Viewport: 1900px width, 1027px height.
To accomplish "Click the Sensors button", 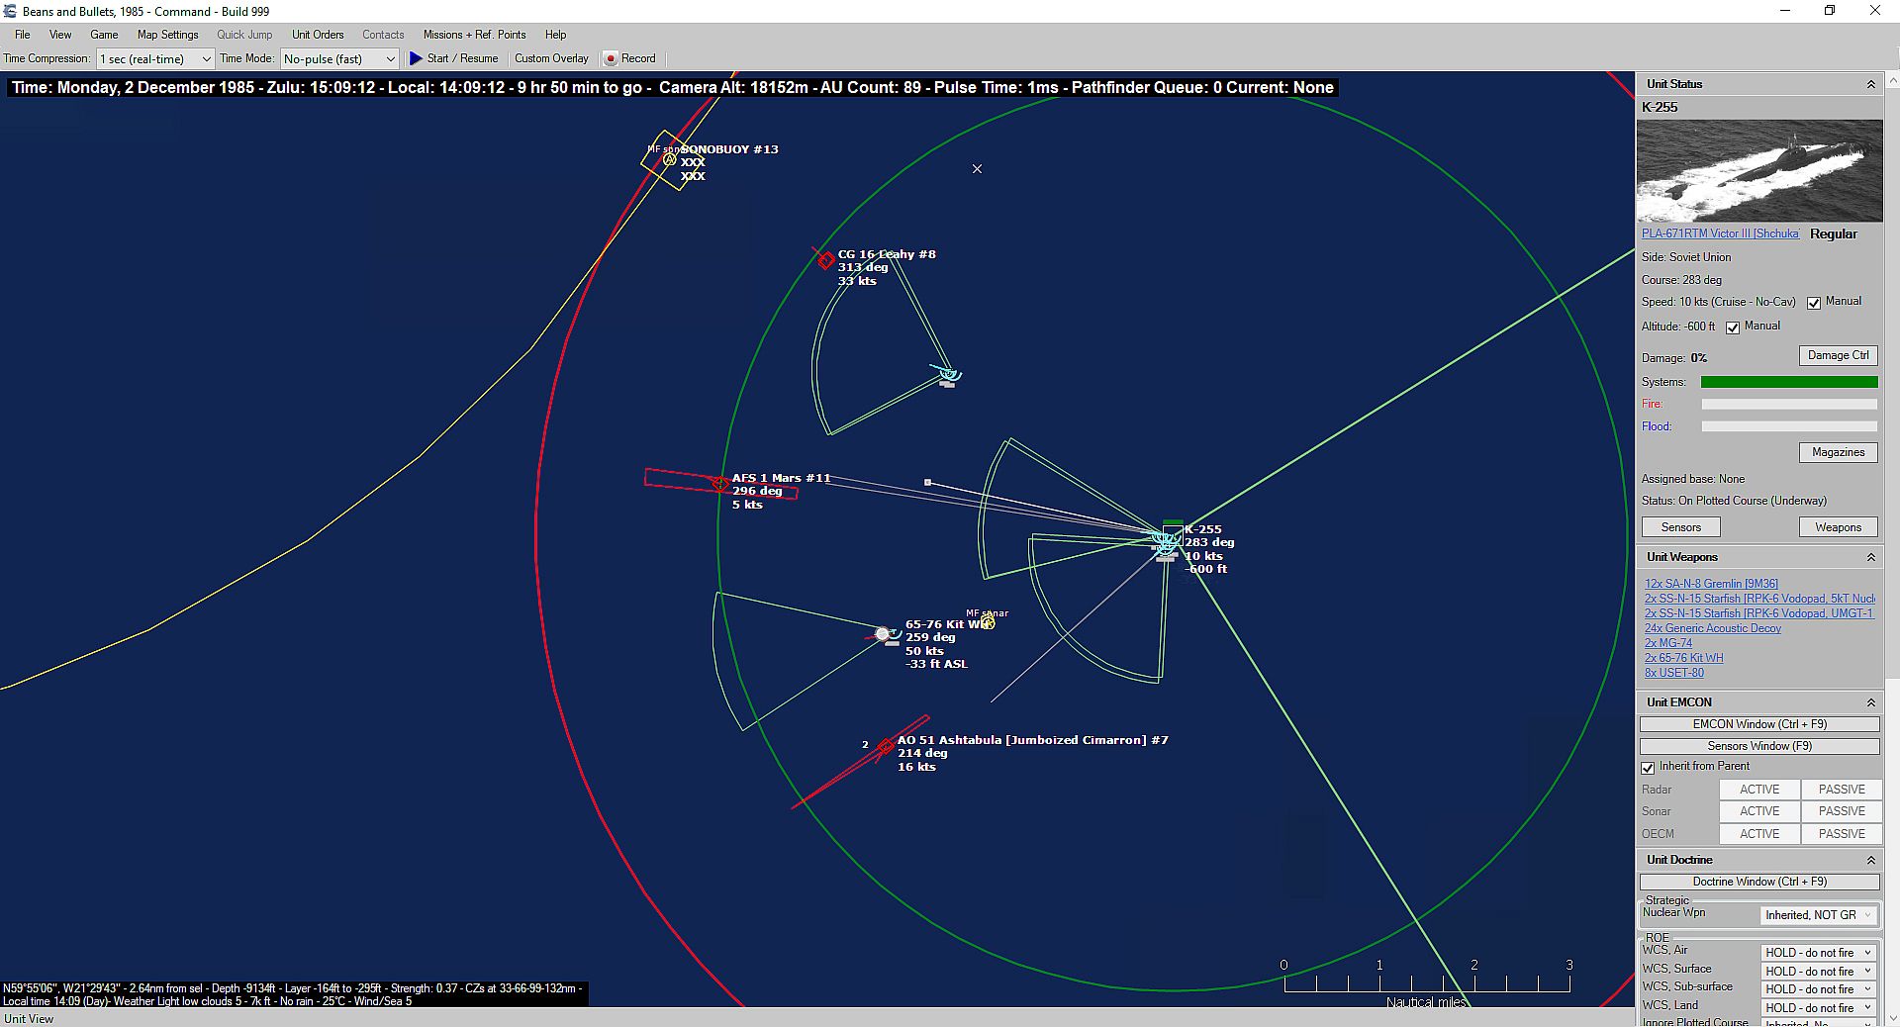I will click(x=1680, y=527).
